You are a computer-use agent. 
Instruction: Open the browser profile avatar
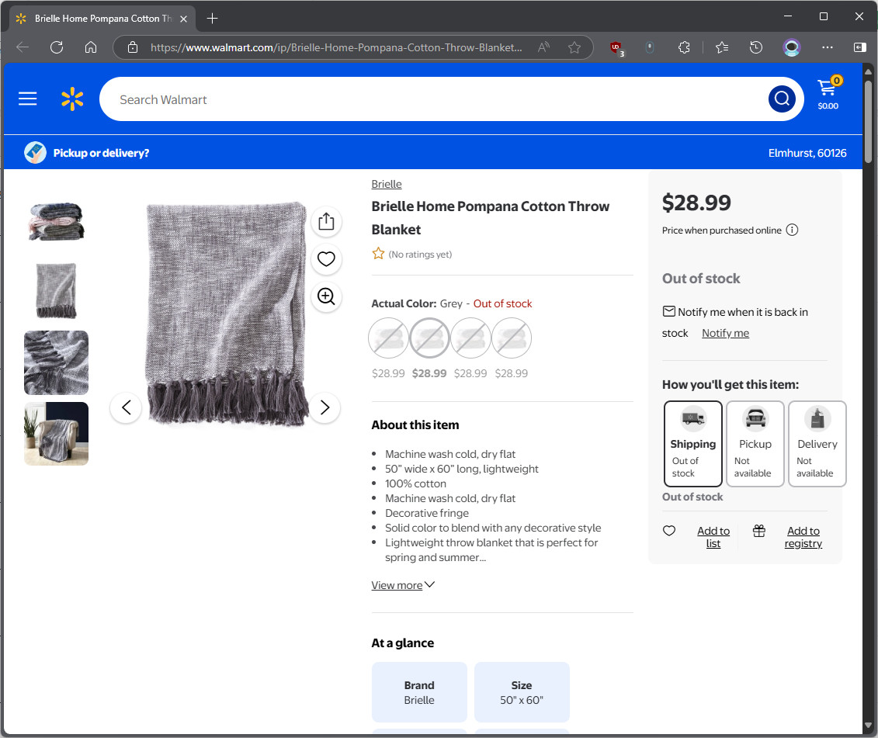click(x=791, y=47)
